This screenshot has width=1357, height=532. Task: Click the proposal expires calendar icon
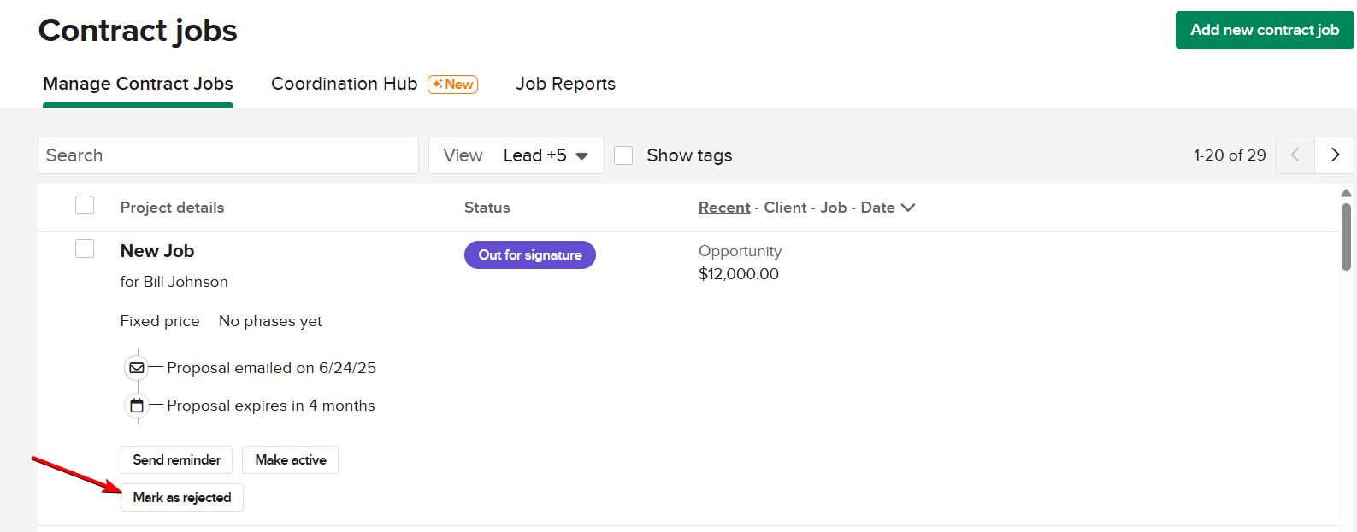pos(137,406)
